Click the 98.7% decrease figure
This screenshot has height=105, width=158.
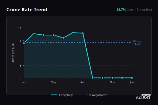[121, 10]
